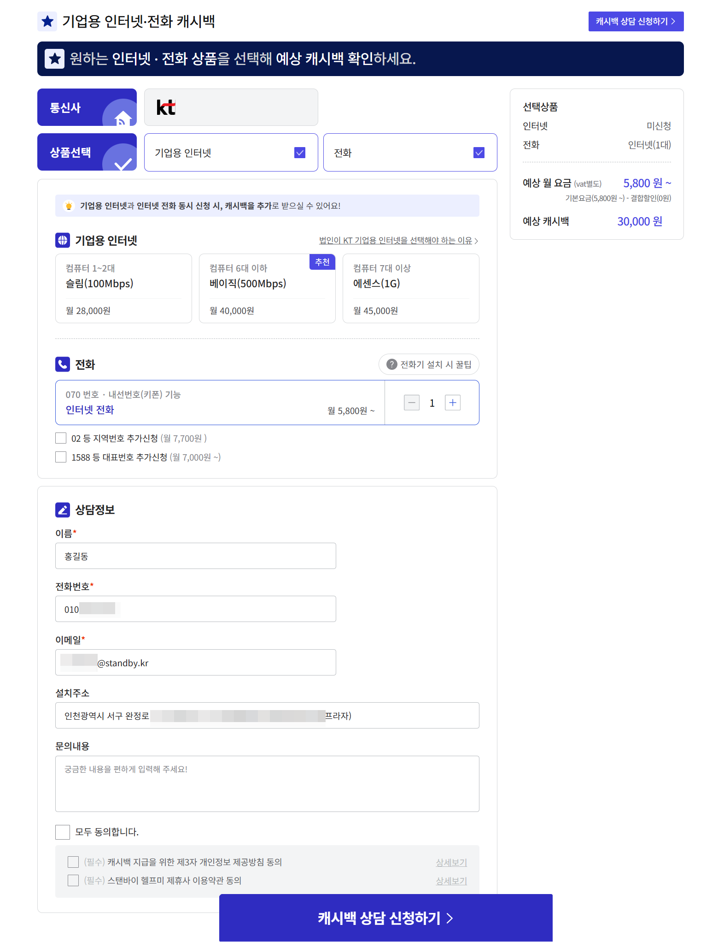Check the 모두 동의합니다 box
This screenshot has width=718, height=942.
[x=63, y=832]
